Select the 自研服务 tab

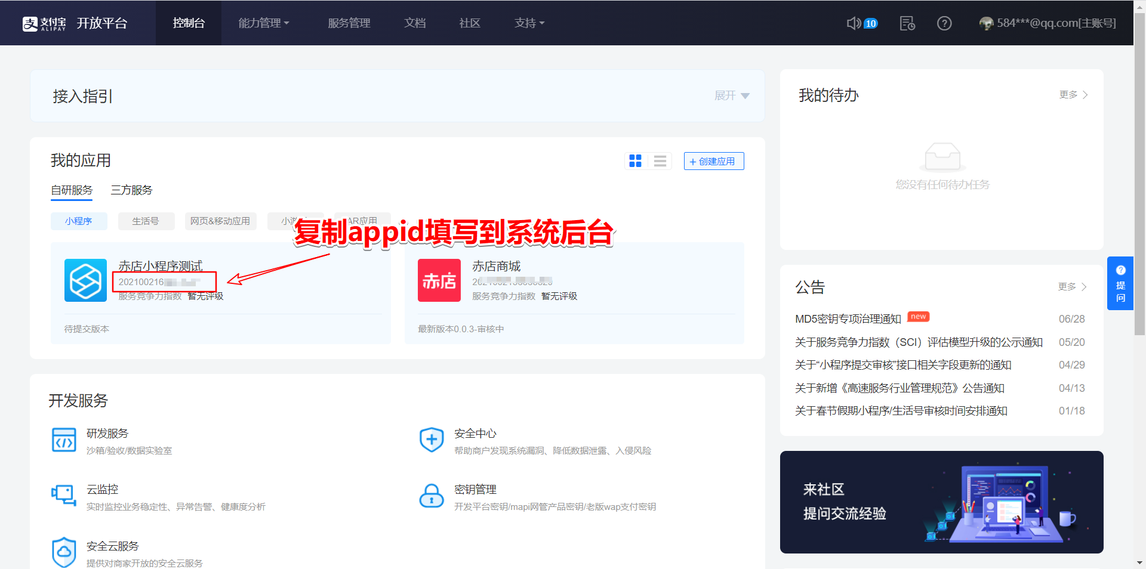[72, 190]
